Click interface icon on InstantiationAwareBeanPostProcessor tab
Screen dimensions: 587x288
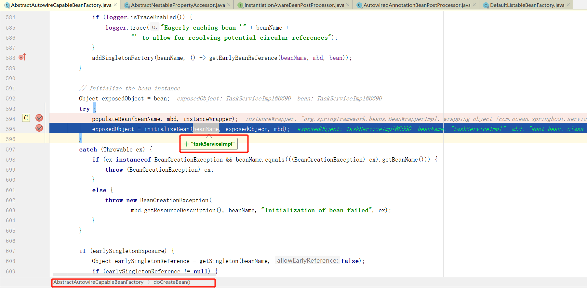pyautogui.click(x=241, y=5)
